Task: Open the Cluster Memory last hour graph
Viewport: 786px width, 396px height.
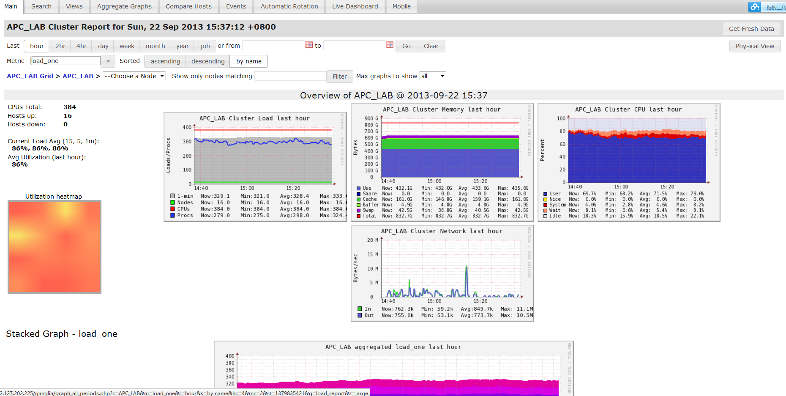Action: click(442, 162)
